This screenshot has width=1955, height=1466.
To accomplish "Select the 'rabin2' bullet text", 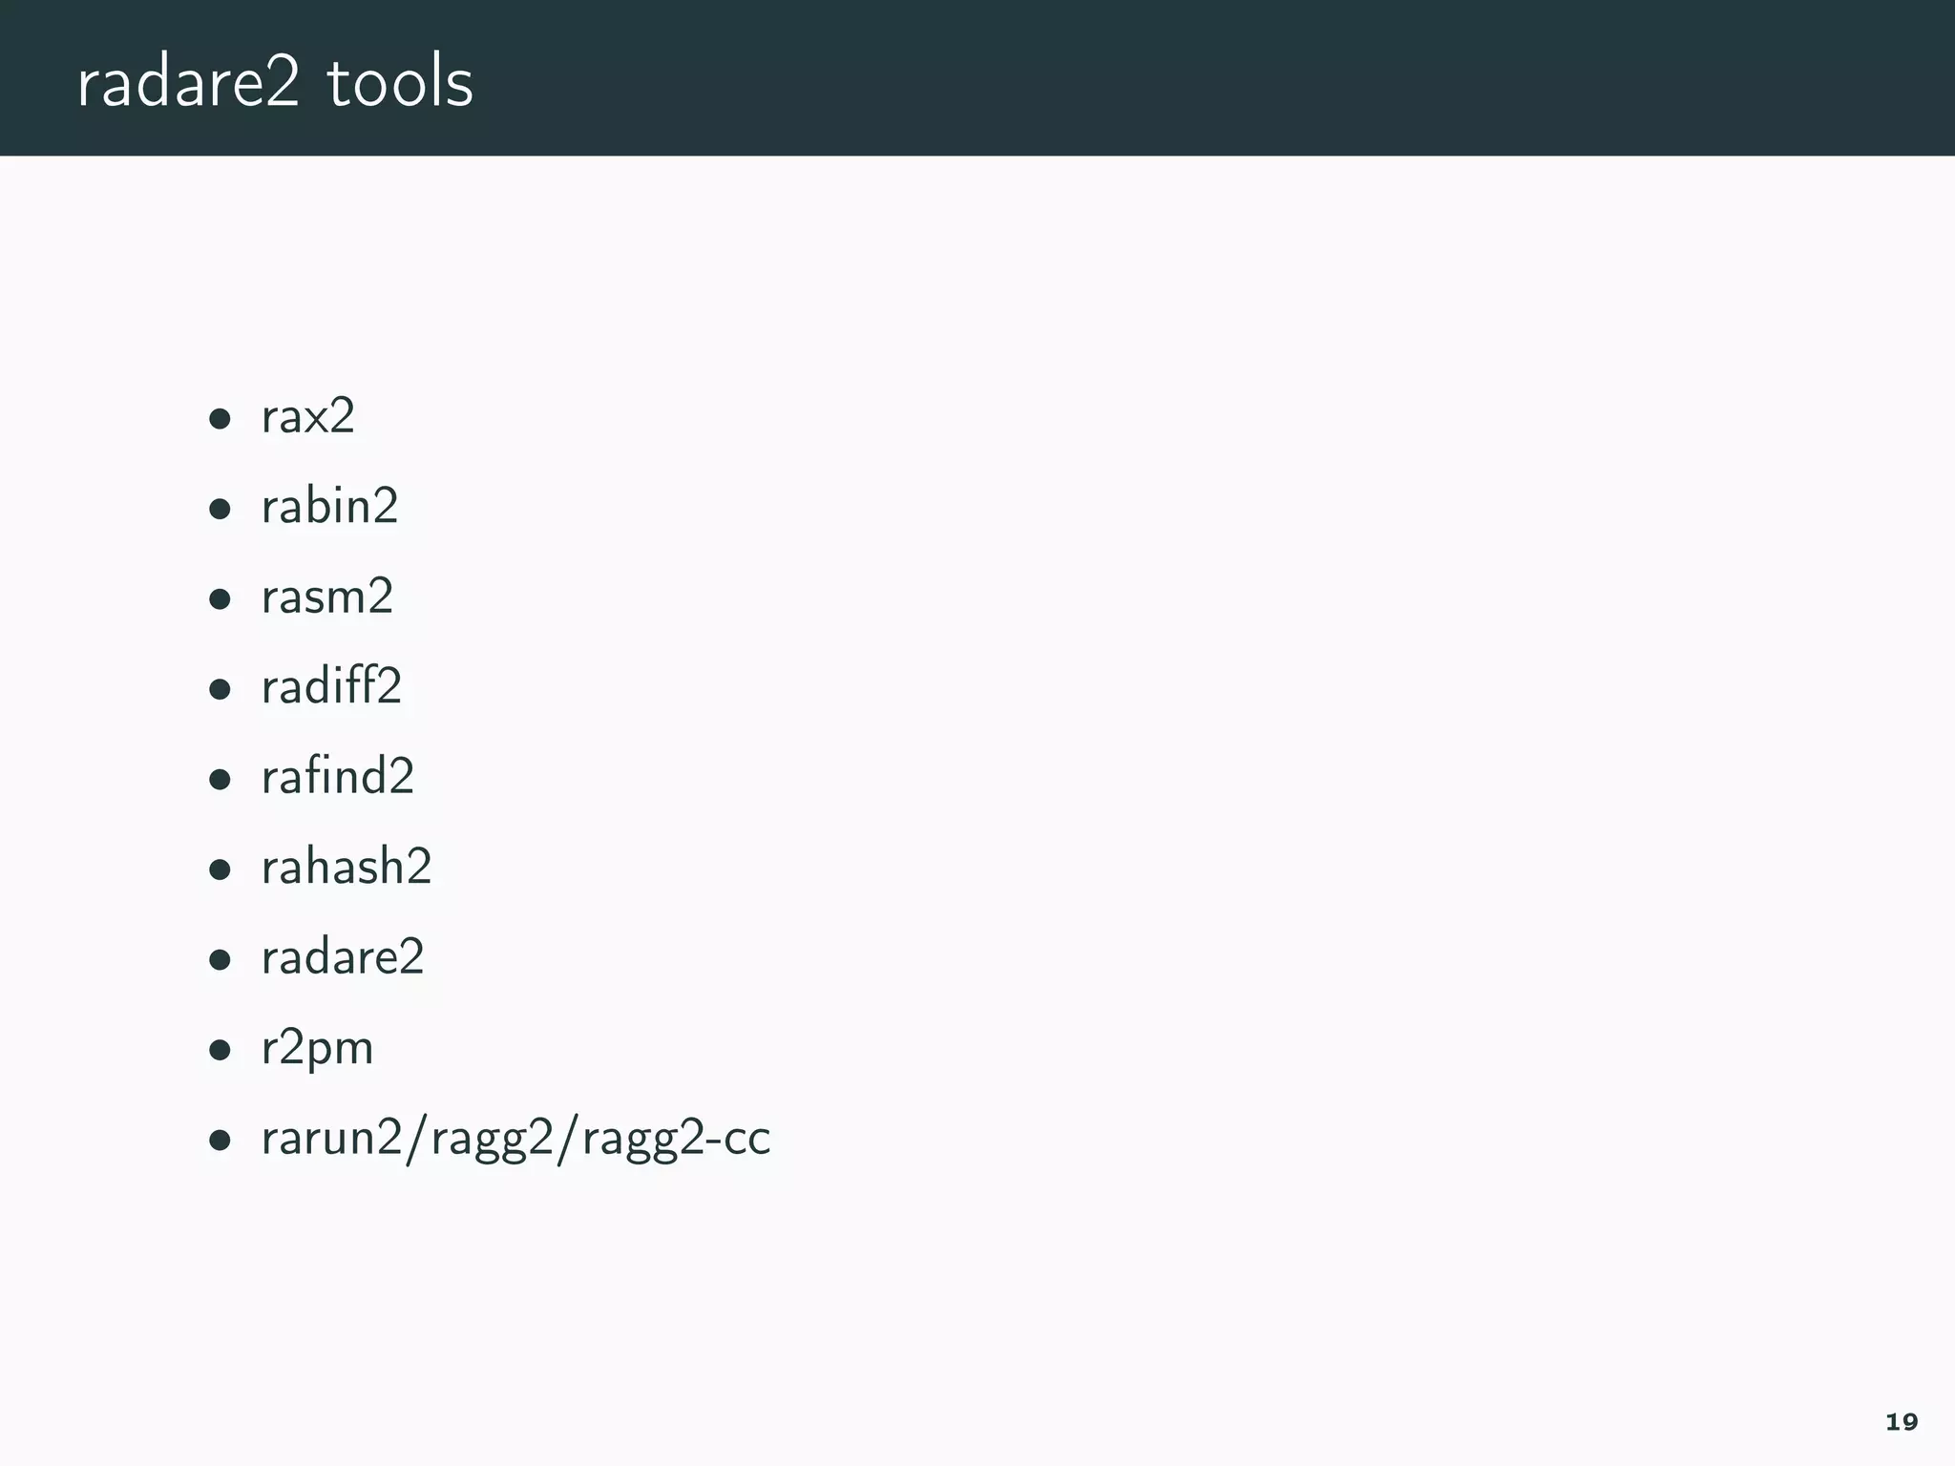I will (x=329, y=505).
